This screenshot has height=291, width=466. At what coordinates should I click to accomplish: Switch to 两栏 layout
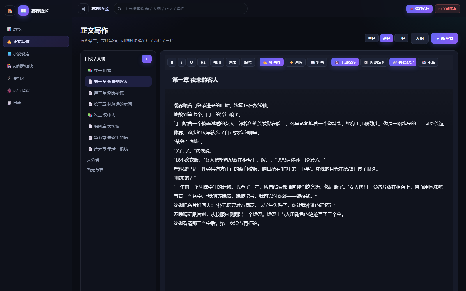pyautogui.click(x=386, y=38)
